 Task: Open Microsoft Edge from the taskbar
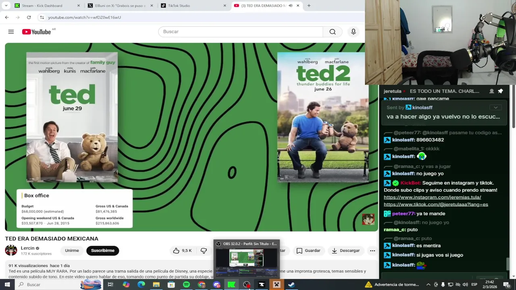click(x=141, y=285)
